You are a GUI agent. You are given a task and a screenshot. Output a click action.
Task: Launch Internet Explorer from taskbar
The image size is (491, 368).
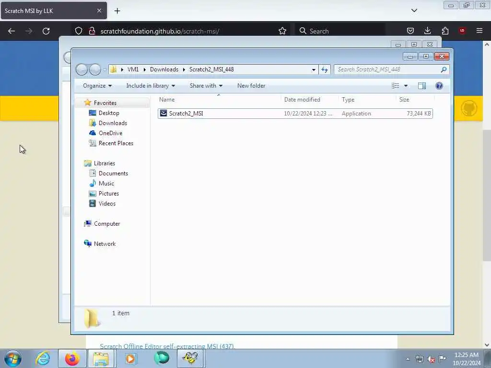43,358
